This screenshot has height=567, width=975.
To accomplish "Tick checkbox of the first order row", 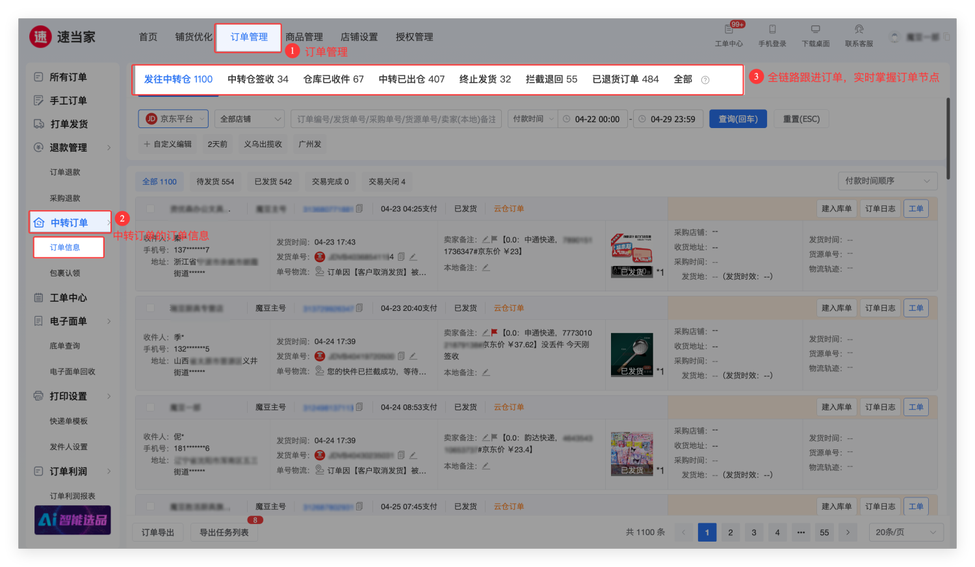I will pos(150,209).
